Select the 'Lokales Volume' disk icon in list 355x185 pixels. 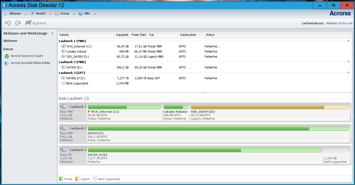pos(64,51)
